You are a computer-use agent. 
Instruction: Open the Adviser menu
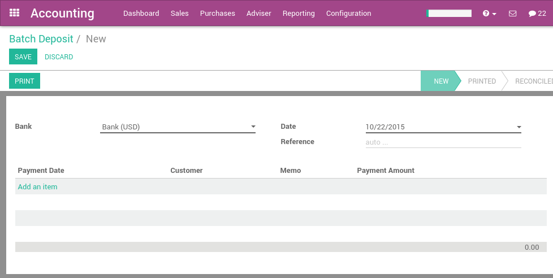click(x=259, y=14)
